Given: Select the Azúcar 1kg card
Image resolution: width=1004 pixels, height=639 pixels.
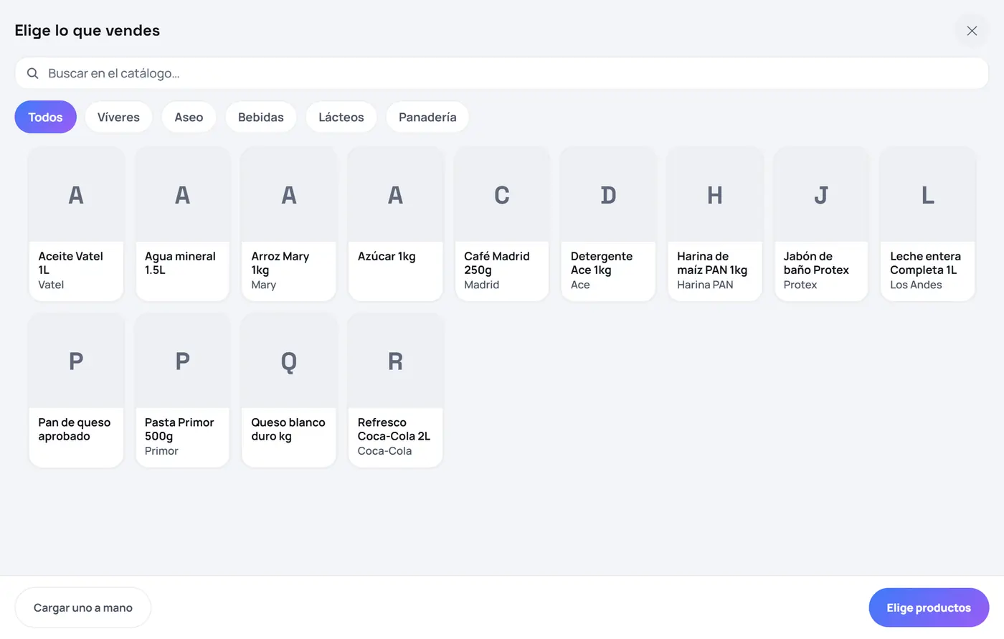Looking at the screenshot, I should (395, 224).
